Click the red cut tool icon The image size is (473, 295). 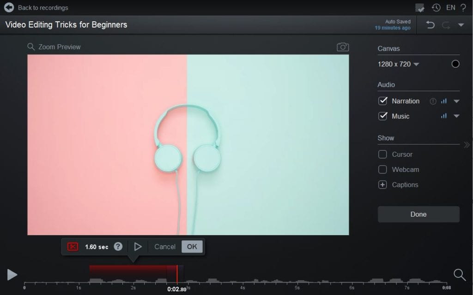click(73, 247)
